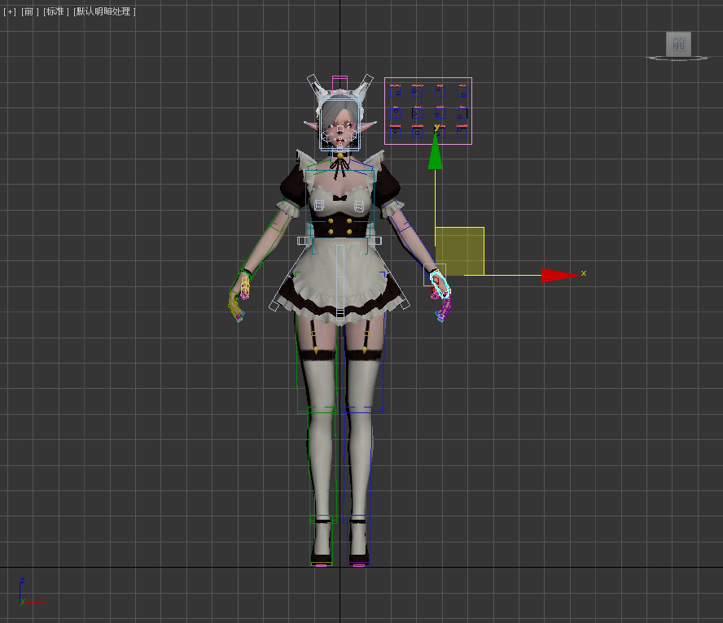Select the first facial slider box in top row

coord(396,90)
